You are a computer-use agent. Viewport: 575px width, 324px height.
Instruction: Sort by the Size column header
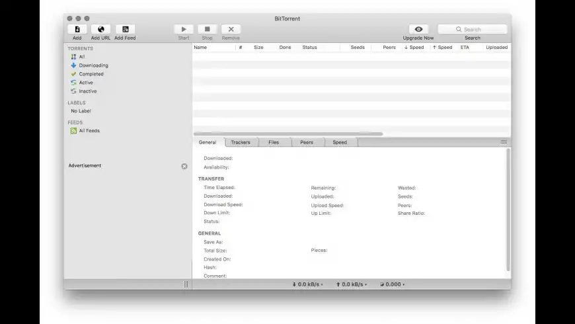click(x=258, y=48)
